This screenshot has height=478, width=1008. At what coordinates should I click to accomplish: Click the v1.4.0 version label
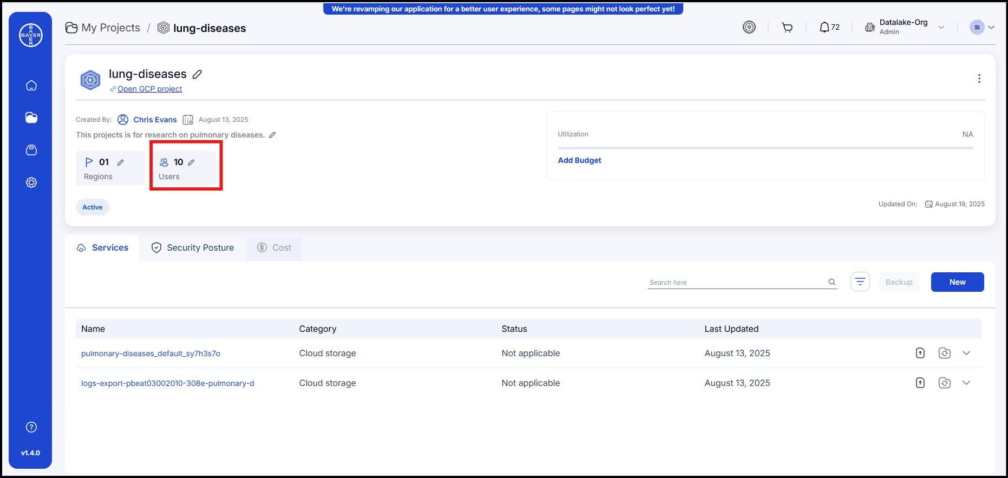(30, 453)
